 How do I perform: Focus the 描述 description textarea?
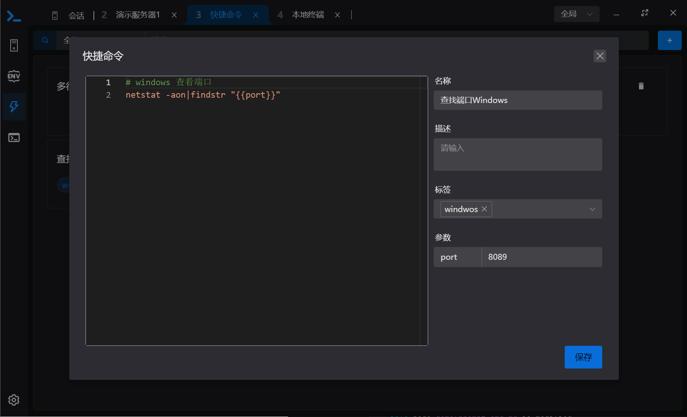[518, 155]
